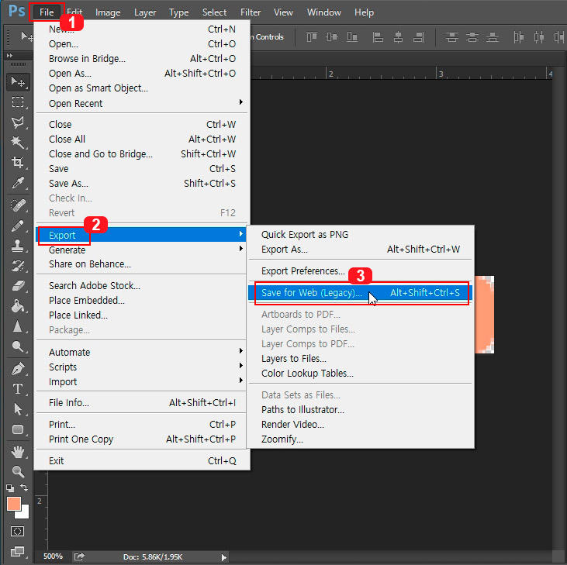The width and height of the screenshot is (567, 565).
Task: Open the Window menu
Action: (x=324, y=12)
